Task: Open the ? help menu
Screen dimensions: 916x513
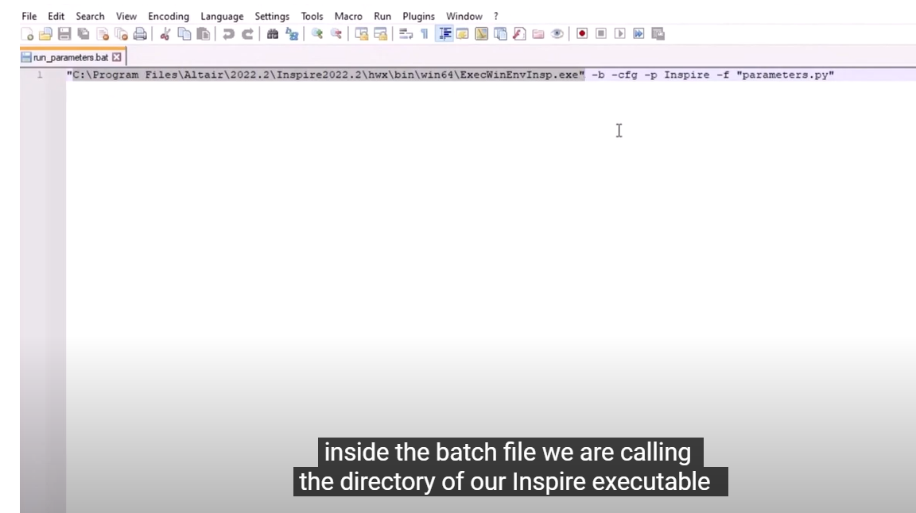Action: pos(496,17)
